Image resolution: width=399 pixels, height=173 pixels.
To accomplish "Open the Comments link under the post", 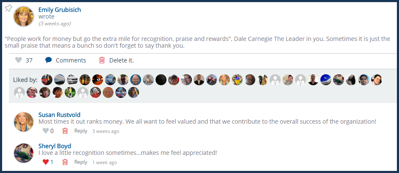I will 71,60.
